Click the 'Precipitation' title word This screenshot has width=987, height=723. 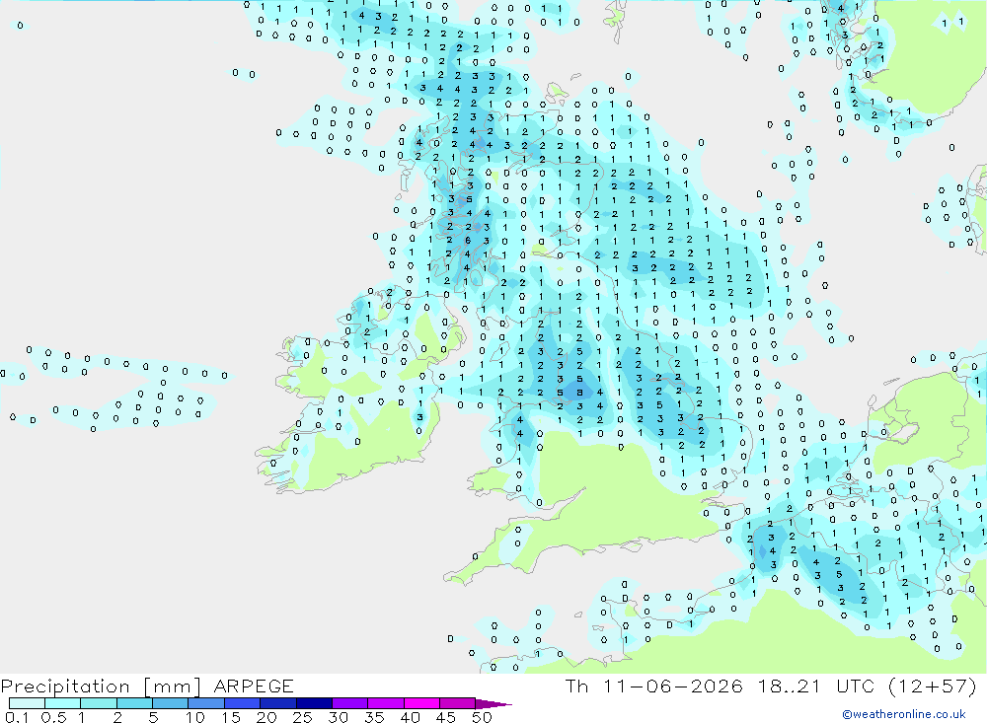65,686
